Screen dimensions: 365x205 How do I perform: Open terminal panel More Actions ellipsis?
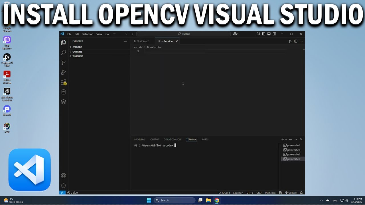tap(291, 140)
